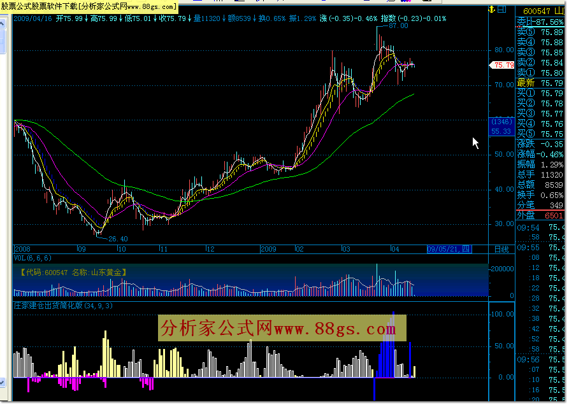Click the yellow anchor icon above the price axis
The image size is (569, 405).
492,10
